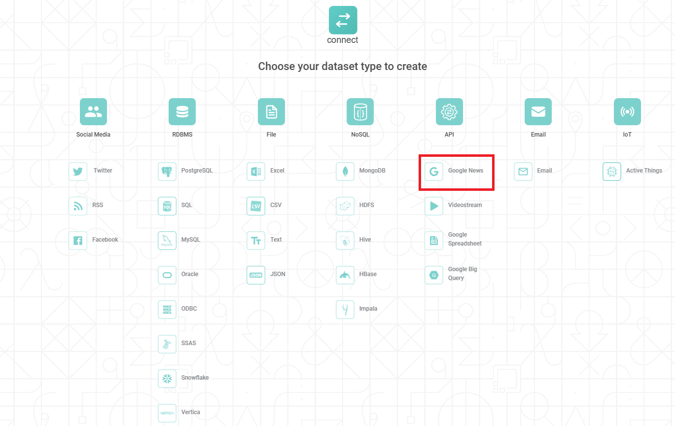Select the Social Media category icon
675x426 pixels.
pos(93,111)
